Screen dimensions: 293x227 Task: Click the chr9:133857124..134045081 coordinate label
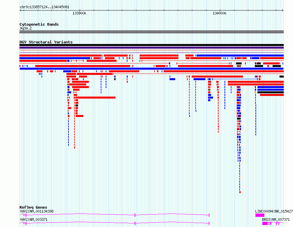click(x=44, y=7)
